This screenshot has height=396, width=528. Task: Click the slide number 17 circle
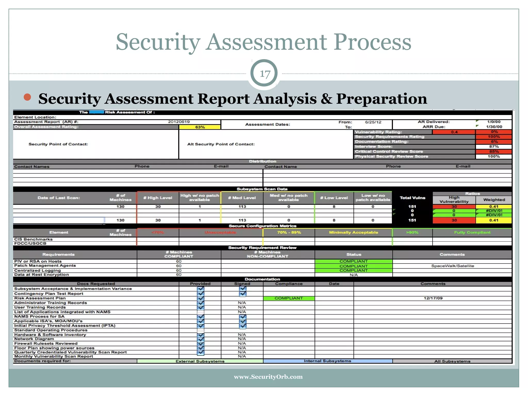(264, 73)
